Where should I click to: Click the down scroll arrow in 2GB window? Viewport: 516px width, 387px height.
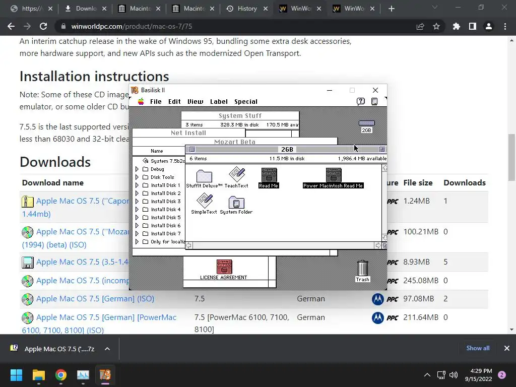pos(384,238)
